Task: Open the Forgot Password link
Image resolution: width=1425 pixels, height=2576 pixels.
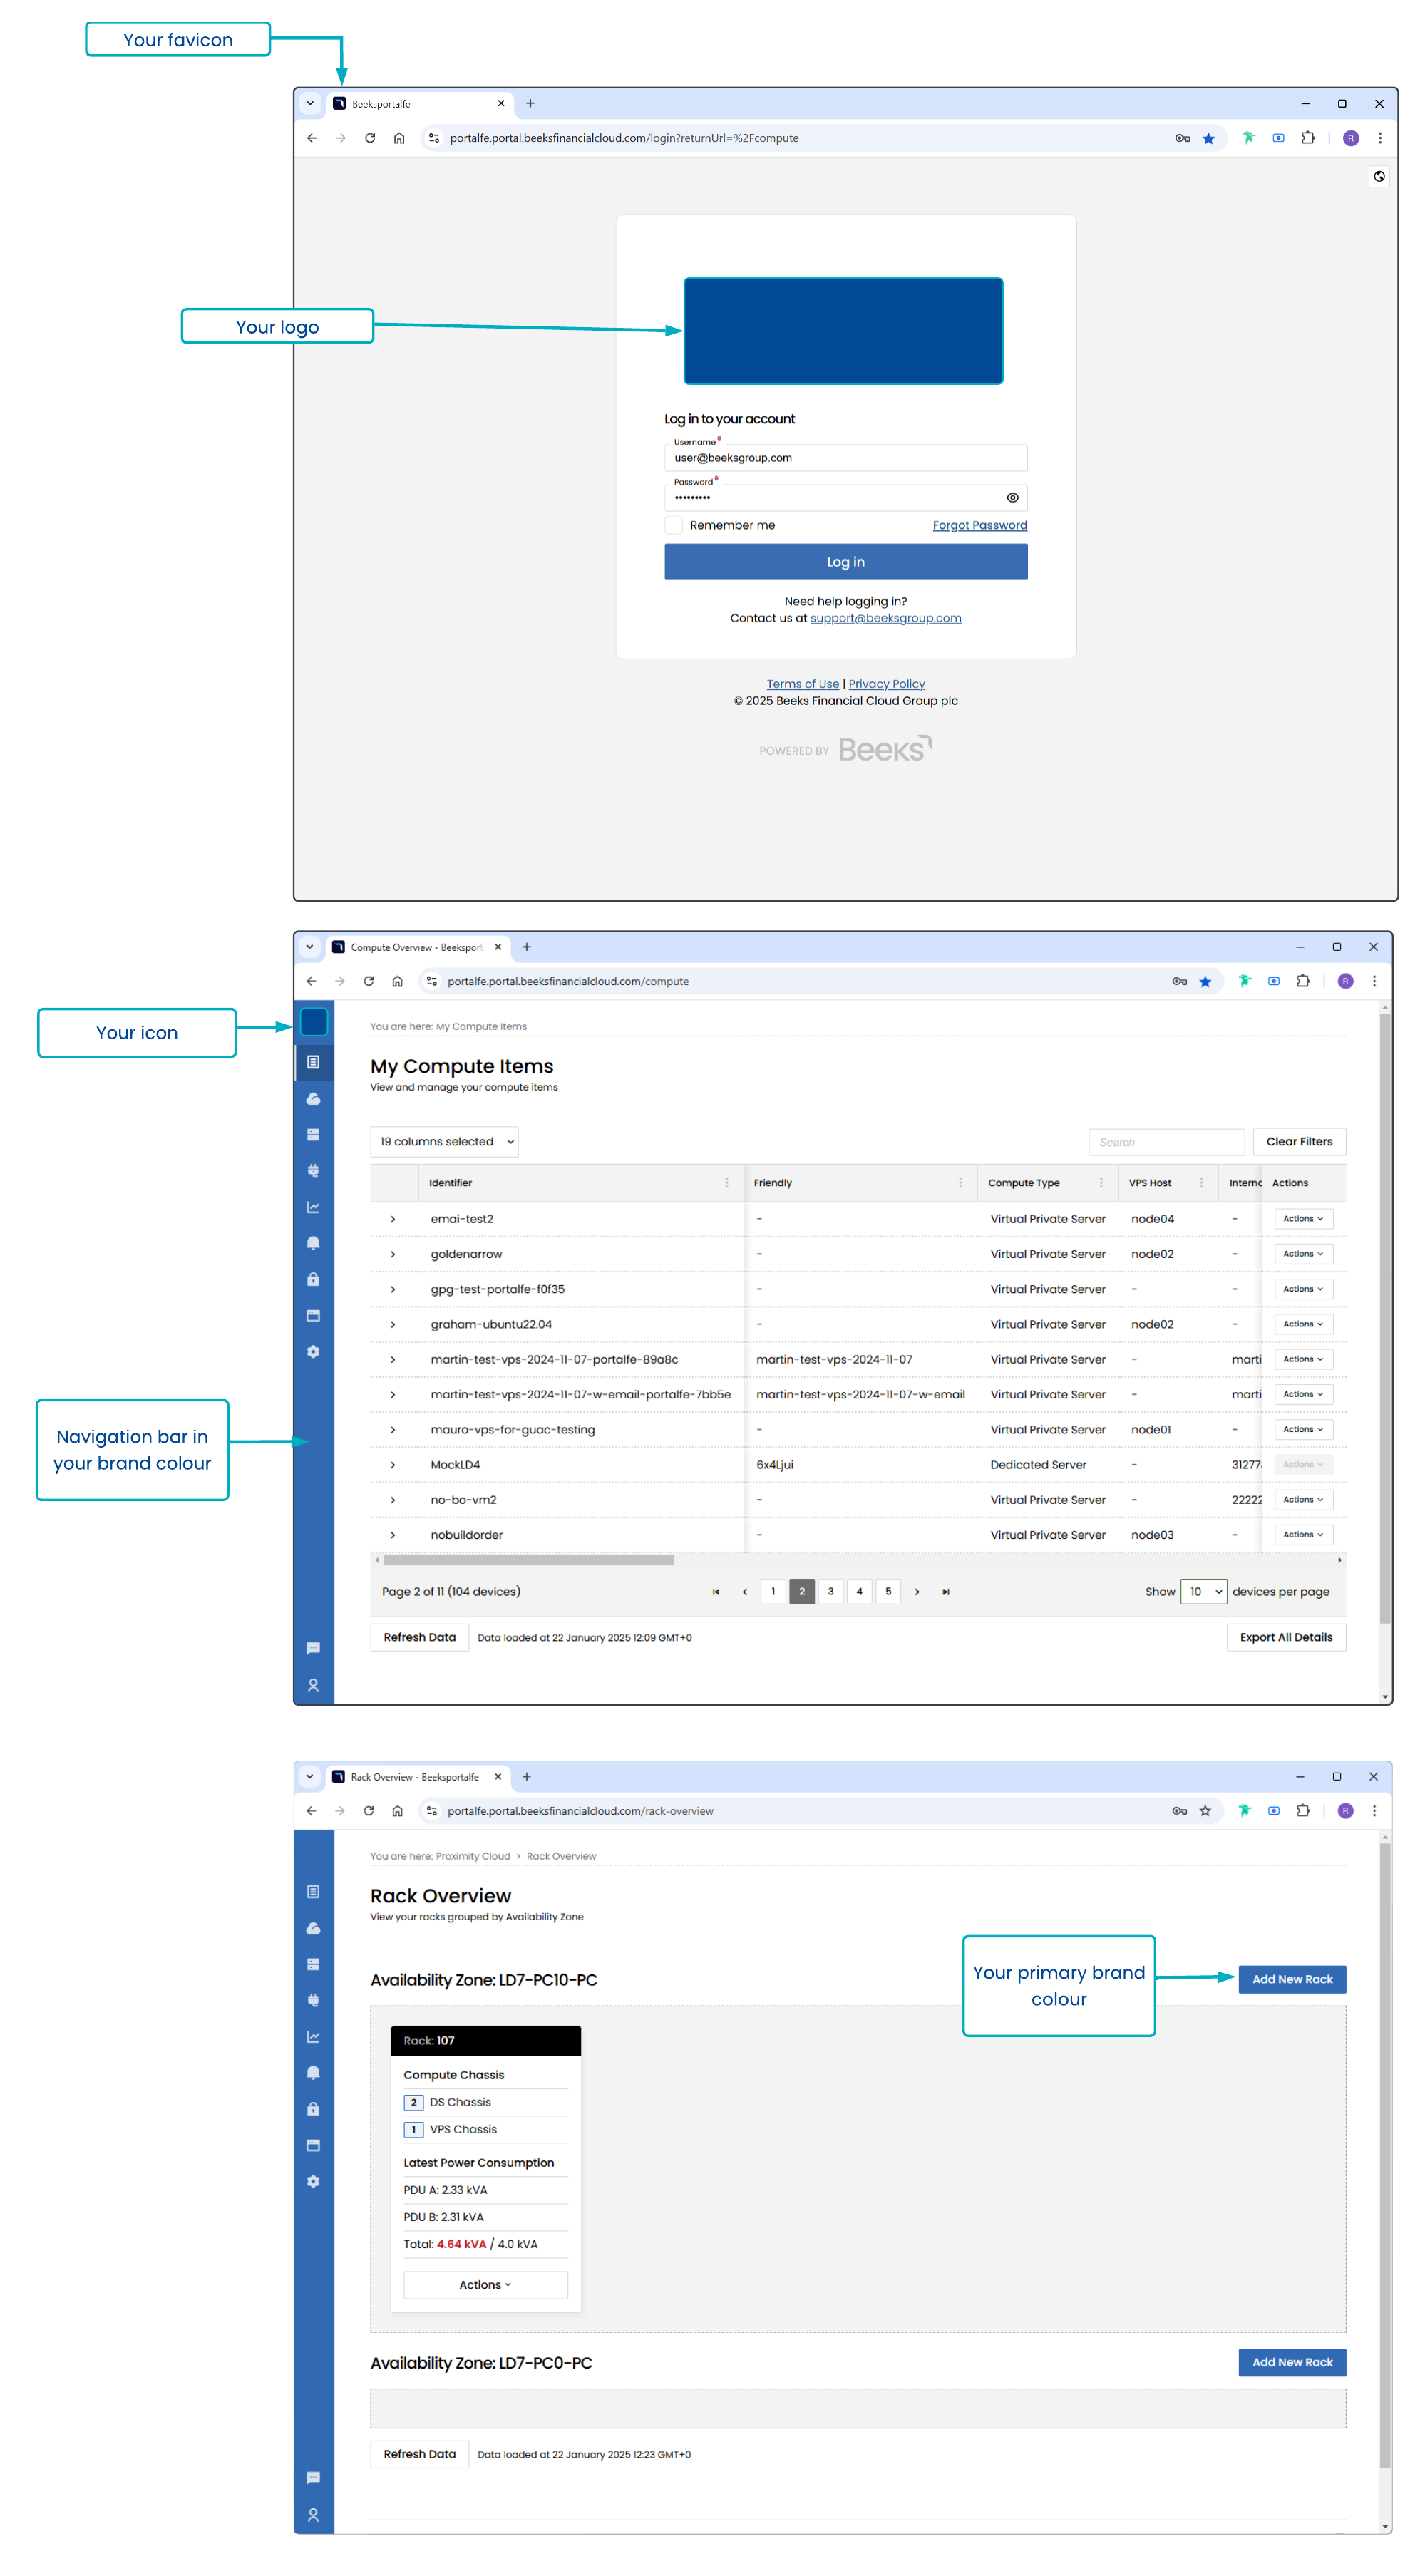Action: point(979,526)
